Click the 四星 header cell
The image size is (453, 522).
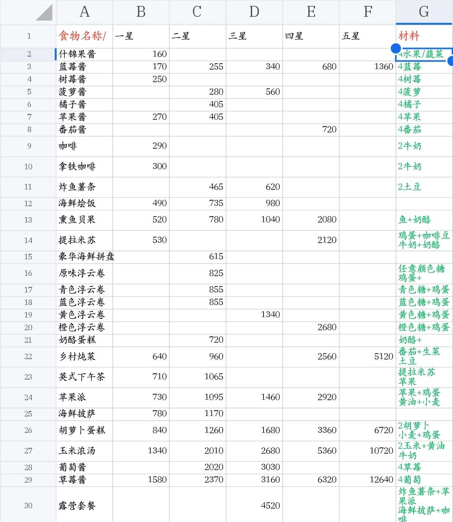coord(311,36)
